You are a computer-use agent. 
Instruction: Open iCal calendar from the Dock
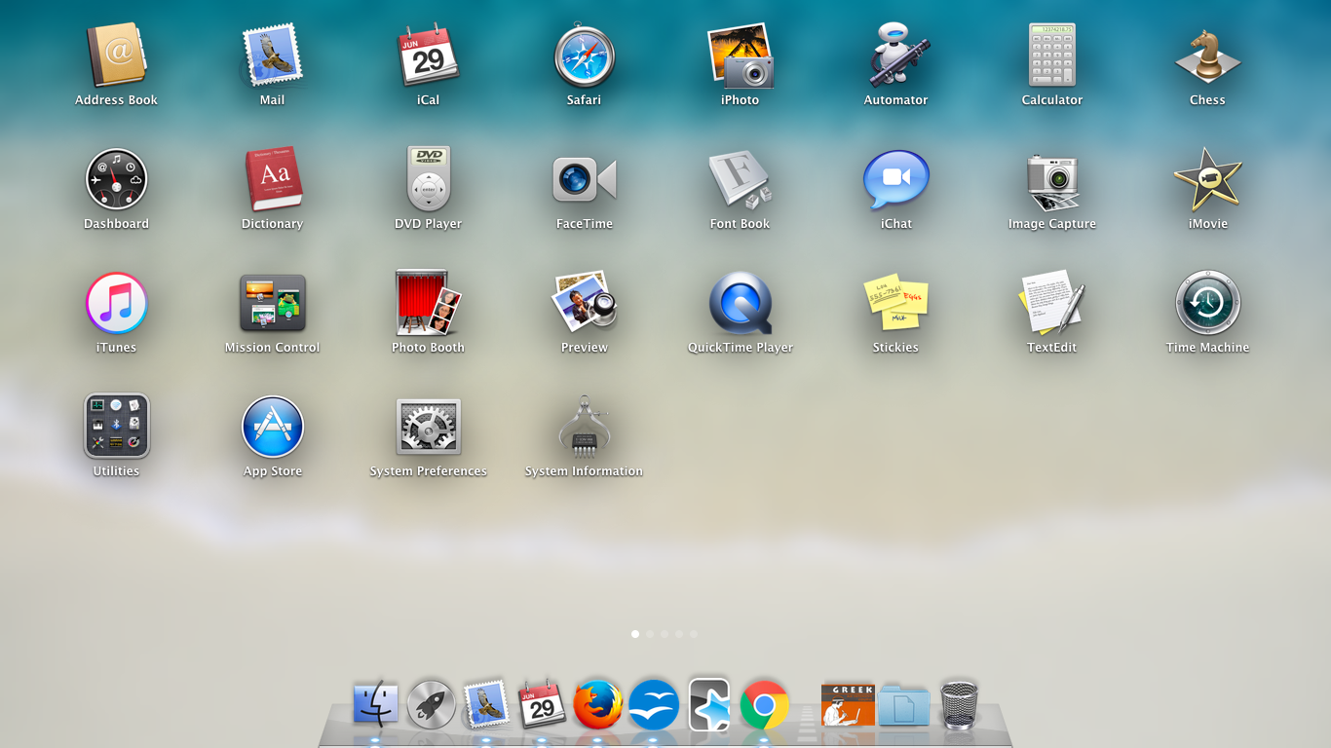coord(542,704)
